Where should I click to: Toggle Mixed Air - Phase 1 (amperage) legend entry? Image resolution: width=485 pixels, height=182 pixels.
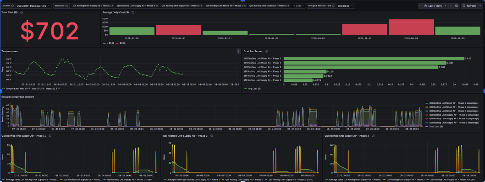pos(453,103)
